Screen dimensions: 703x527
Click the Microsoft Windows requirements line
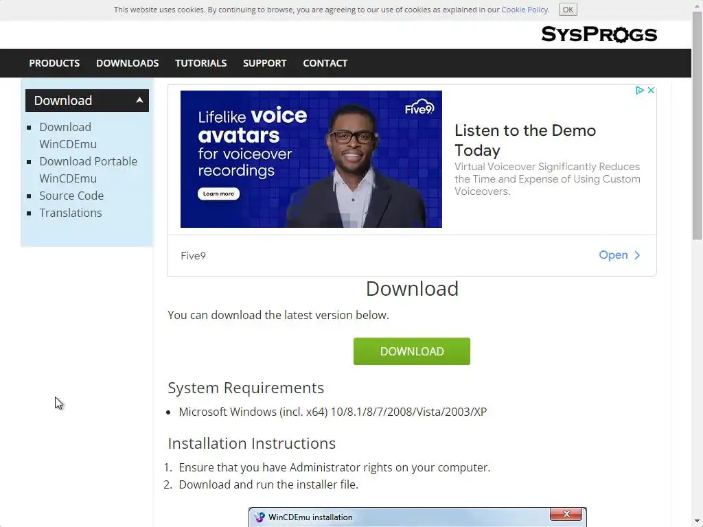tap(333, 412)
